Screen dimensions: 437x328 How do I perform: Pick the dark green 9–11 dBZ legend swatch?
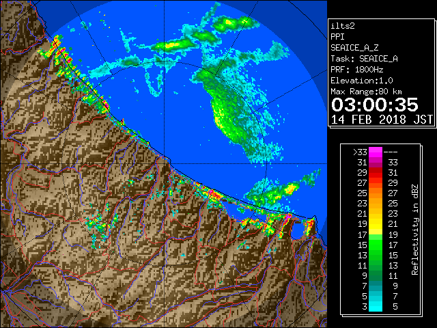376,275
